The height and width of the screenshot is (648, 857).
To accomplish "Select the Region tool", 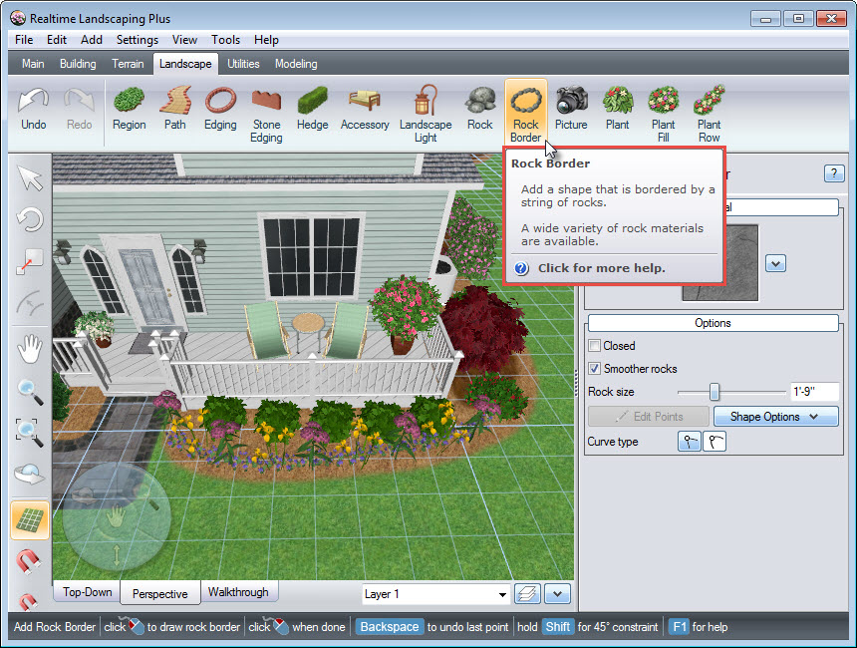I will point(129,110).
